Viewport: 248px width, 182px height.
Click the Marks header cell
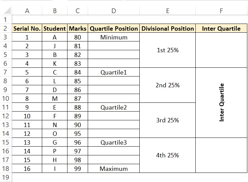(x=78, y=29)
